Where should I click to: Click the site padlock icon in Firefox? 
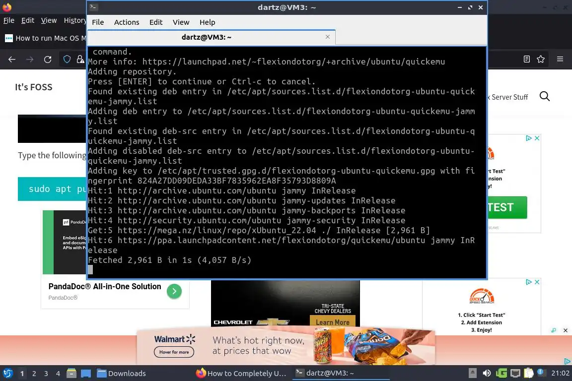tap(80, 59)
